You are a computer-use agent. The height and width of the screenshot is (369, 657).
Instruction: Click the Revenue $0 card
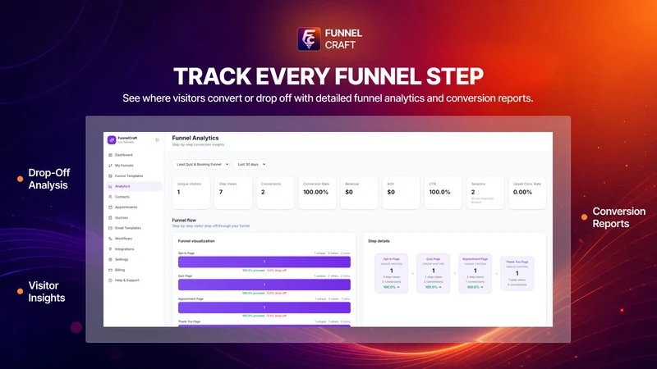(359, 193)
